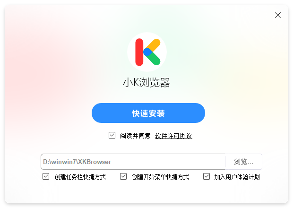Disable the 创建开始菜单快捷方式 checkbox
The width and height of the screenshot is (293, 208).
123,176
